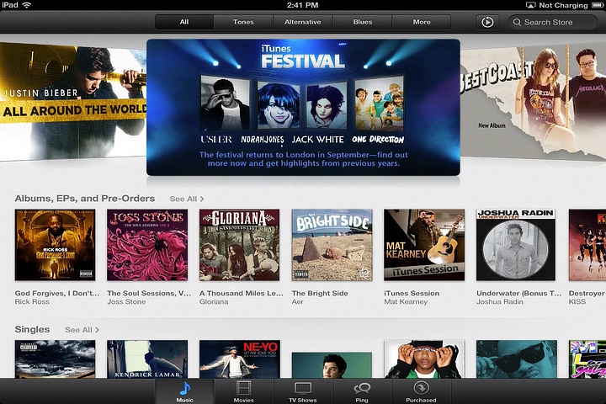Open Mat Kearney iTunes Session cover
Screen dimensions: 606x404
tap(424, 245)
